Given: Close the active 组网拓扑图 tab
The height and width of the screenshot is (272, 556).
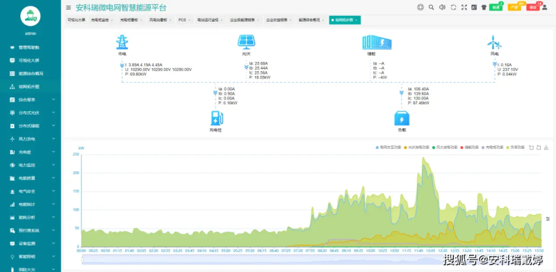Looking at the screenshot, I should (x=356, y=20).
